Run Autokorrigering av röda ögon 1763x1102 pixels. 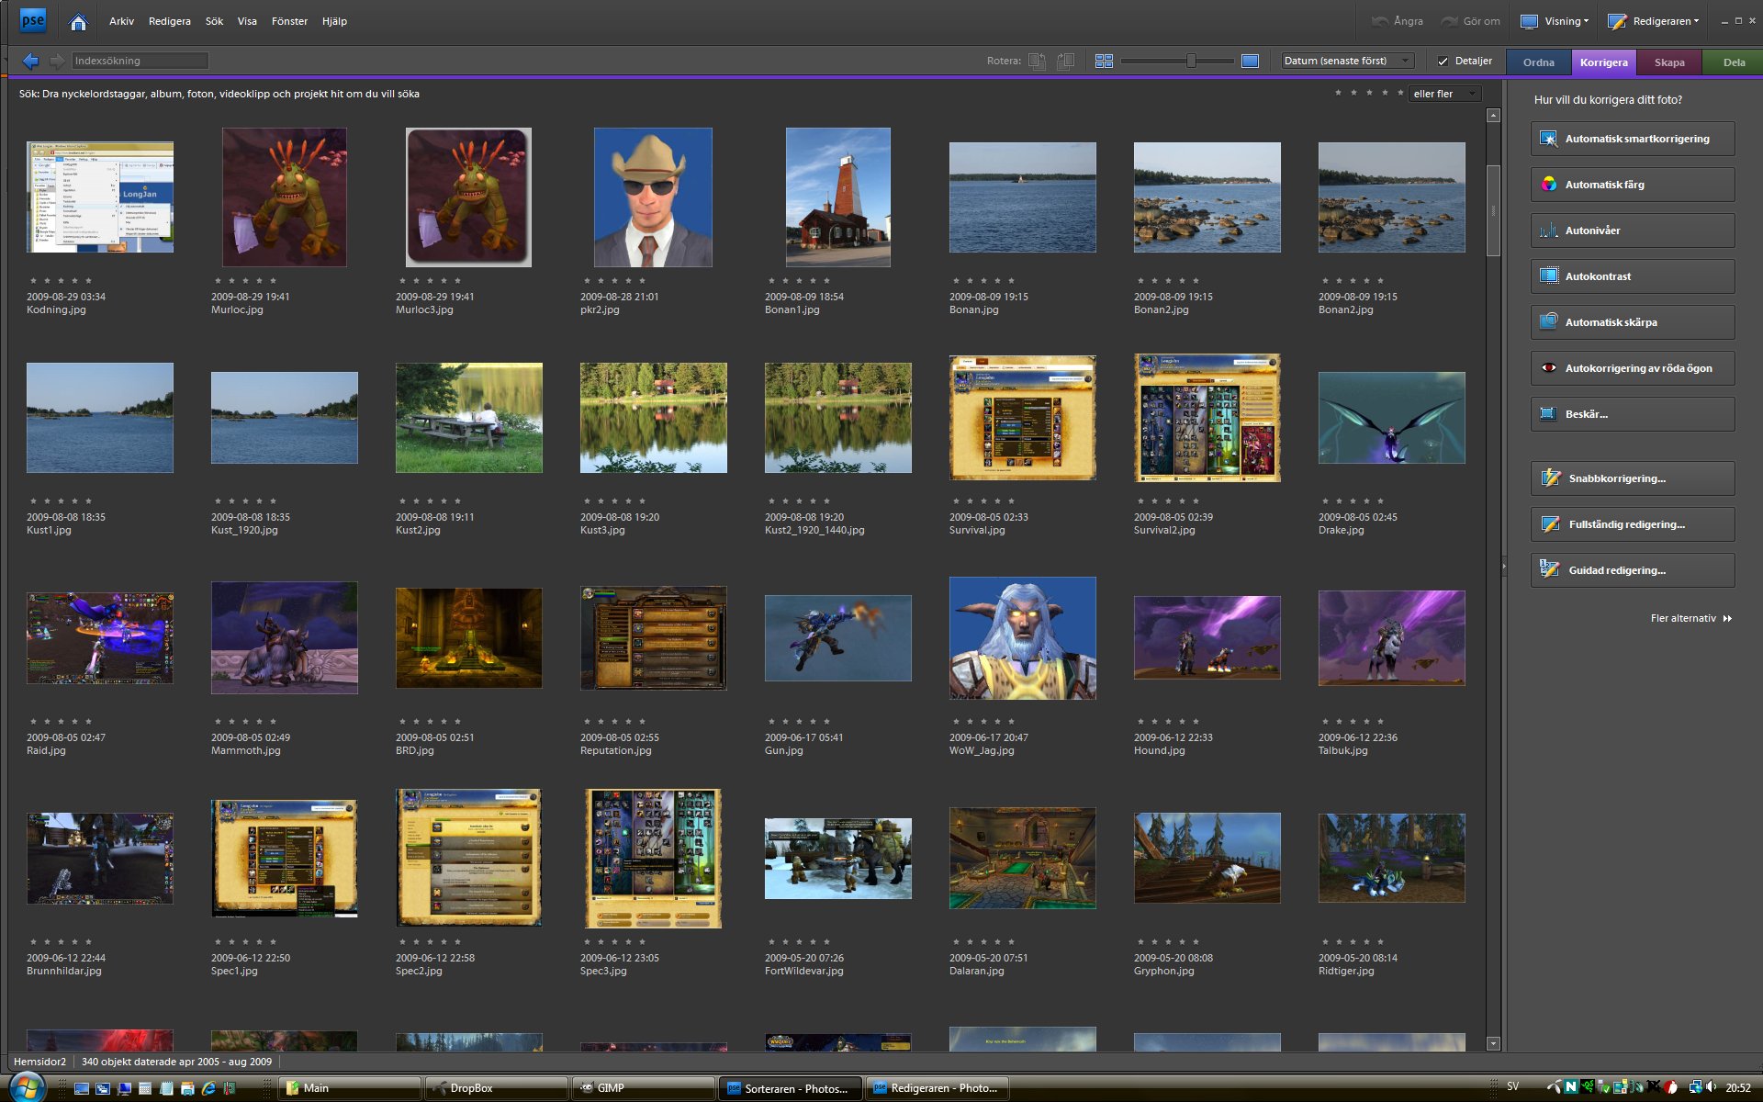coord(1633,368)
